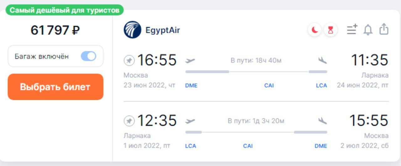This screenshot has height=166, width=401.
Task: Enable price alert bell icon
Action: [x=368, y=30]
